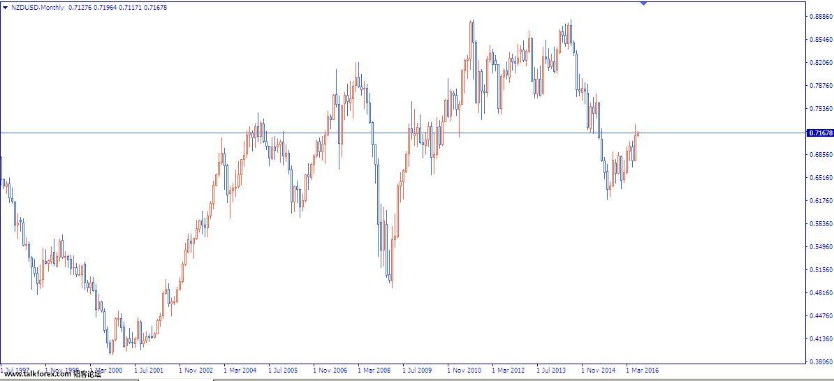This screenshot has width=834, height=381.
Task: Click the 1 Nov 2010 date label
Action: 463,369
